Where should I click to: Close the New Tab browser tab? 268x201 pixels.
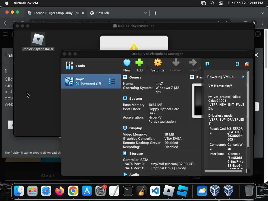pos(146,13)
